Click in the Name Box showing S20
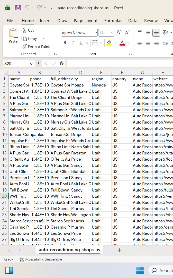The width and height of the screenshot is (173, 278). point(16,64)
